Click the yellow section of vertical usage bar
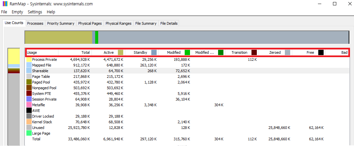Viewport: 354px width, 146px height. (14, 56)
